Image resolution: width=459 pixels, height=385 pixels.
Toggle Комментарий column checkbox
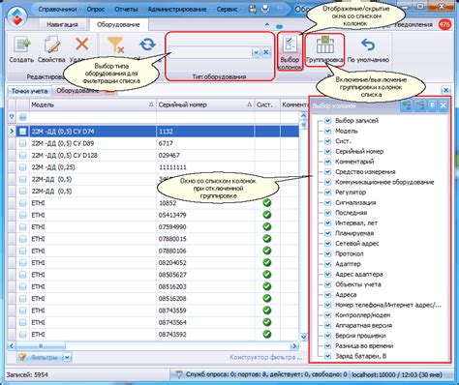click(327, 162)
